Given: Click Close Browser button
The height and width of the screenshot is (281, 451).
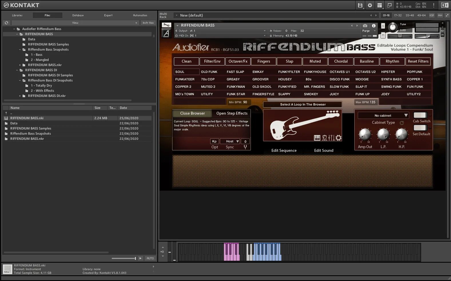Looking at the screenshot, I should [192, 113].
